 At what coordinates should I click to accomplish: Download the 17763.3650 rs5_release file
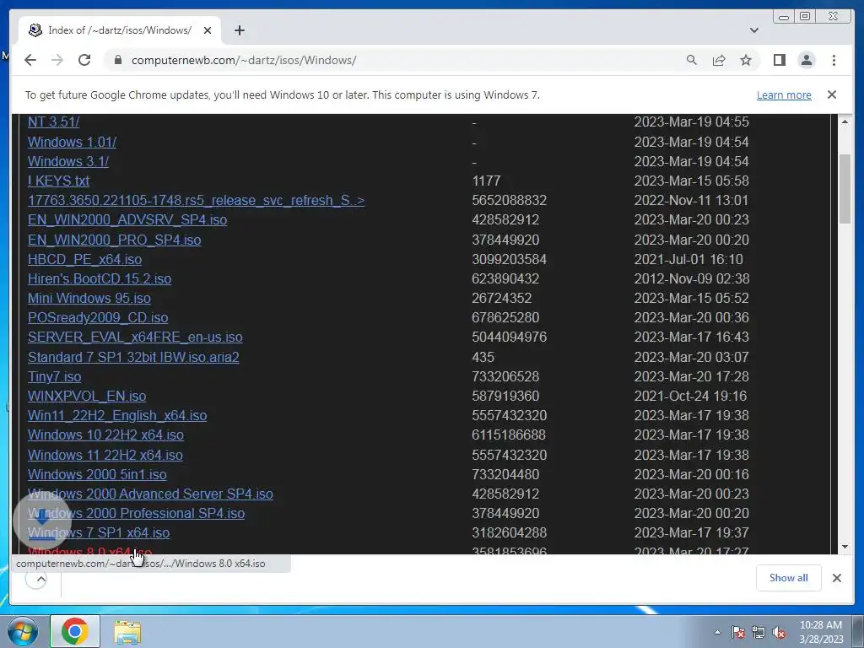point(196,200)
